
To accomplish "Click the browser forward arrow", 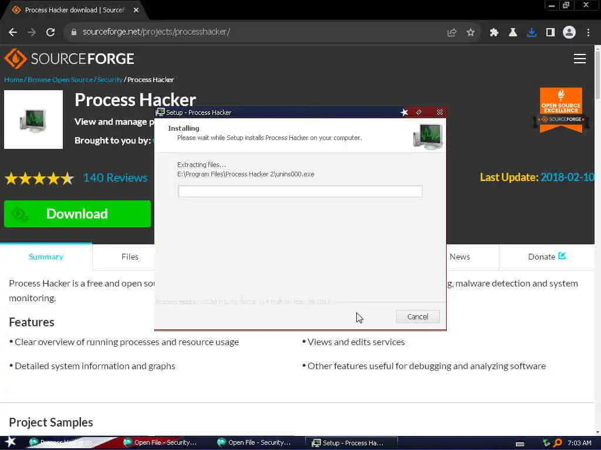I will coord(32,32).
